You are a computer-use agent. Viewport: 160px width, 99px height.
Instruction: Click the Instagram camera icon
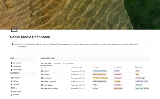coord(12,78)
